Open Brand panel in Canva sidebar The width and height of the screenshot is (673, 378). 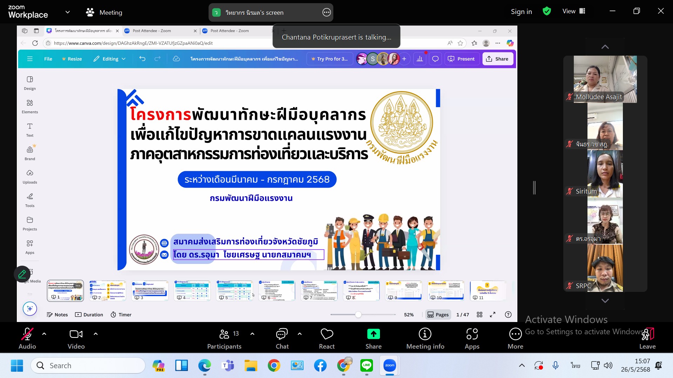(30, 153)
